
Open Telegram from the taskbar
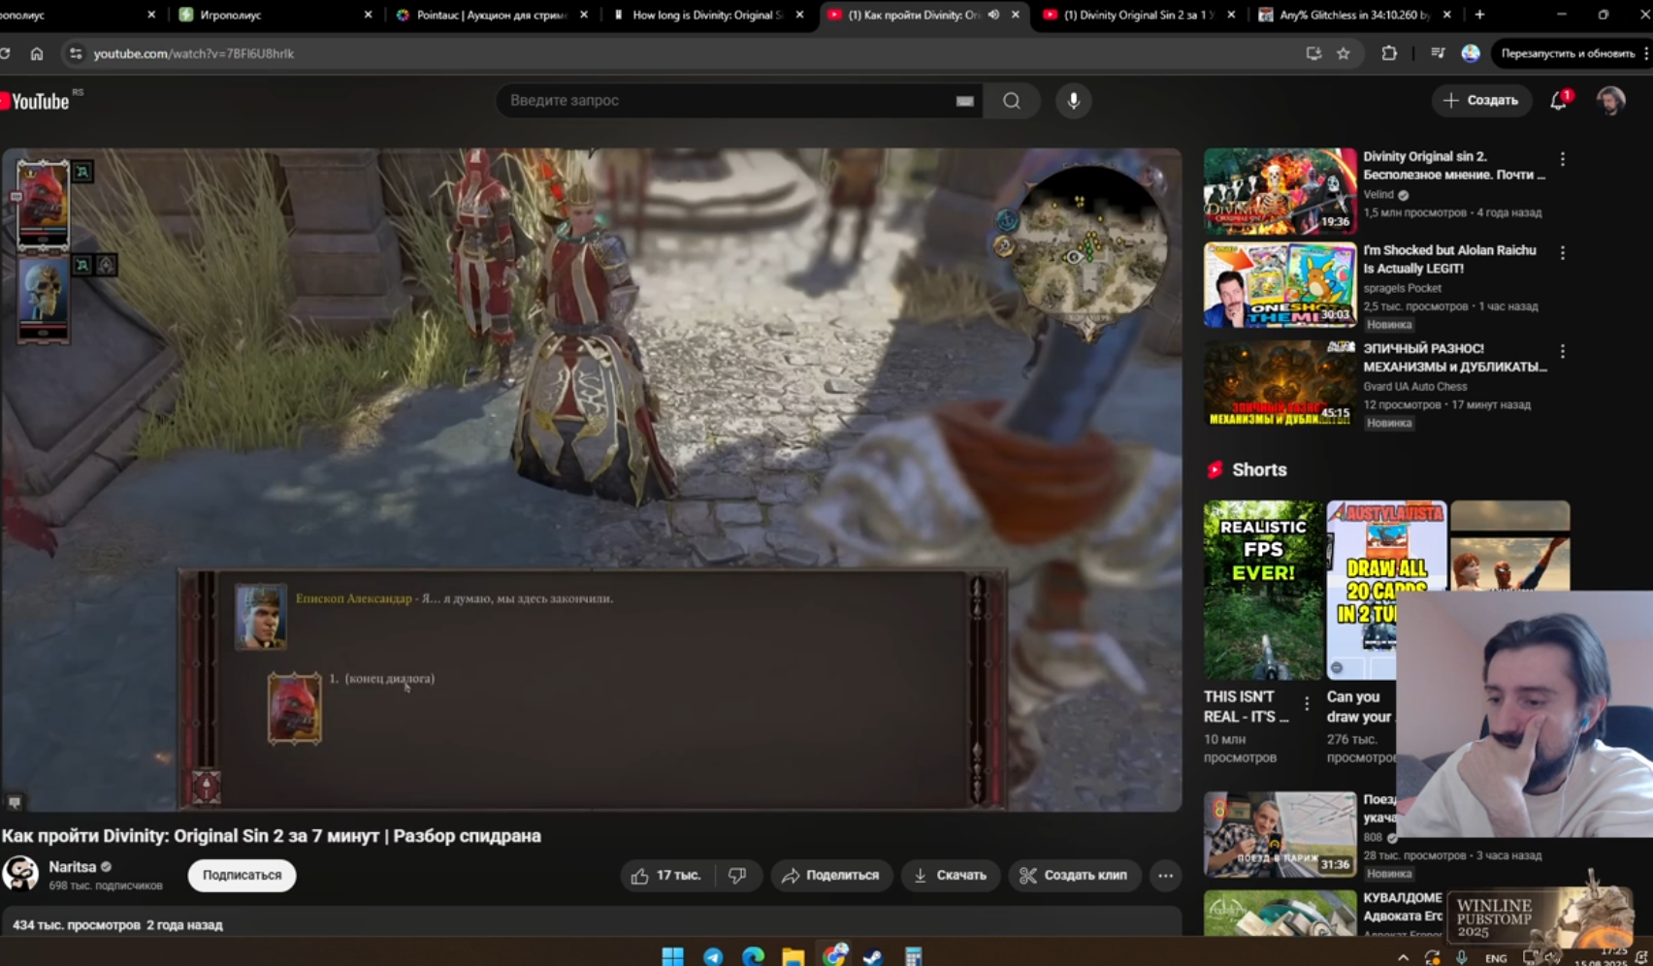coord(713,957)
